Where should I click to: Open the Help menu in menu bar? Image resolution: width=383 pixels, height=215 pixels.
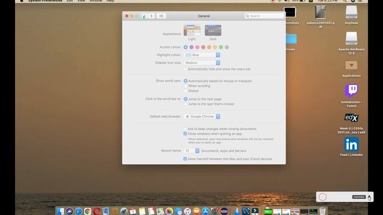110,1
